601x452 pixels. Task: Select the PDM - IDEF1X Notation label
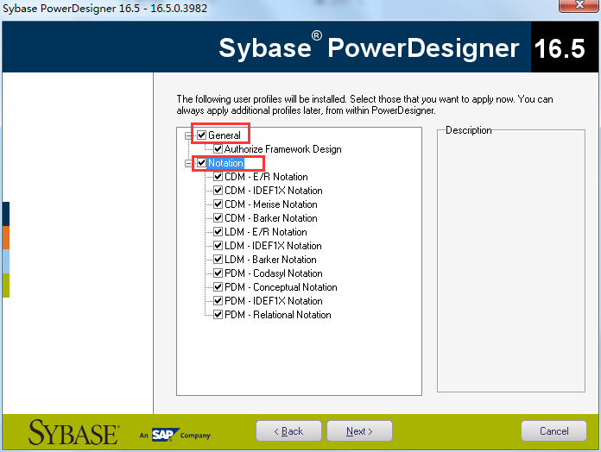[x=274, y=301]
